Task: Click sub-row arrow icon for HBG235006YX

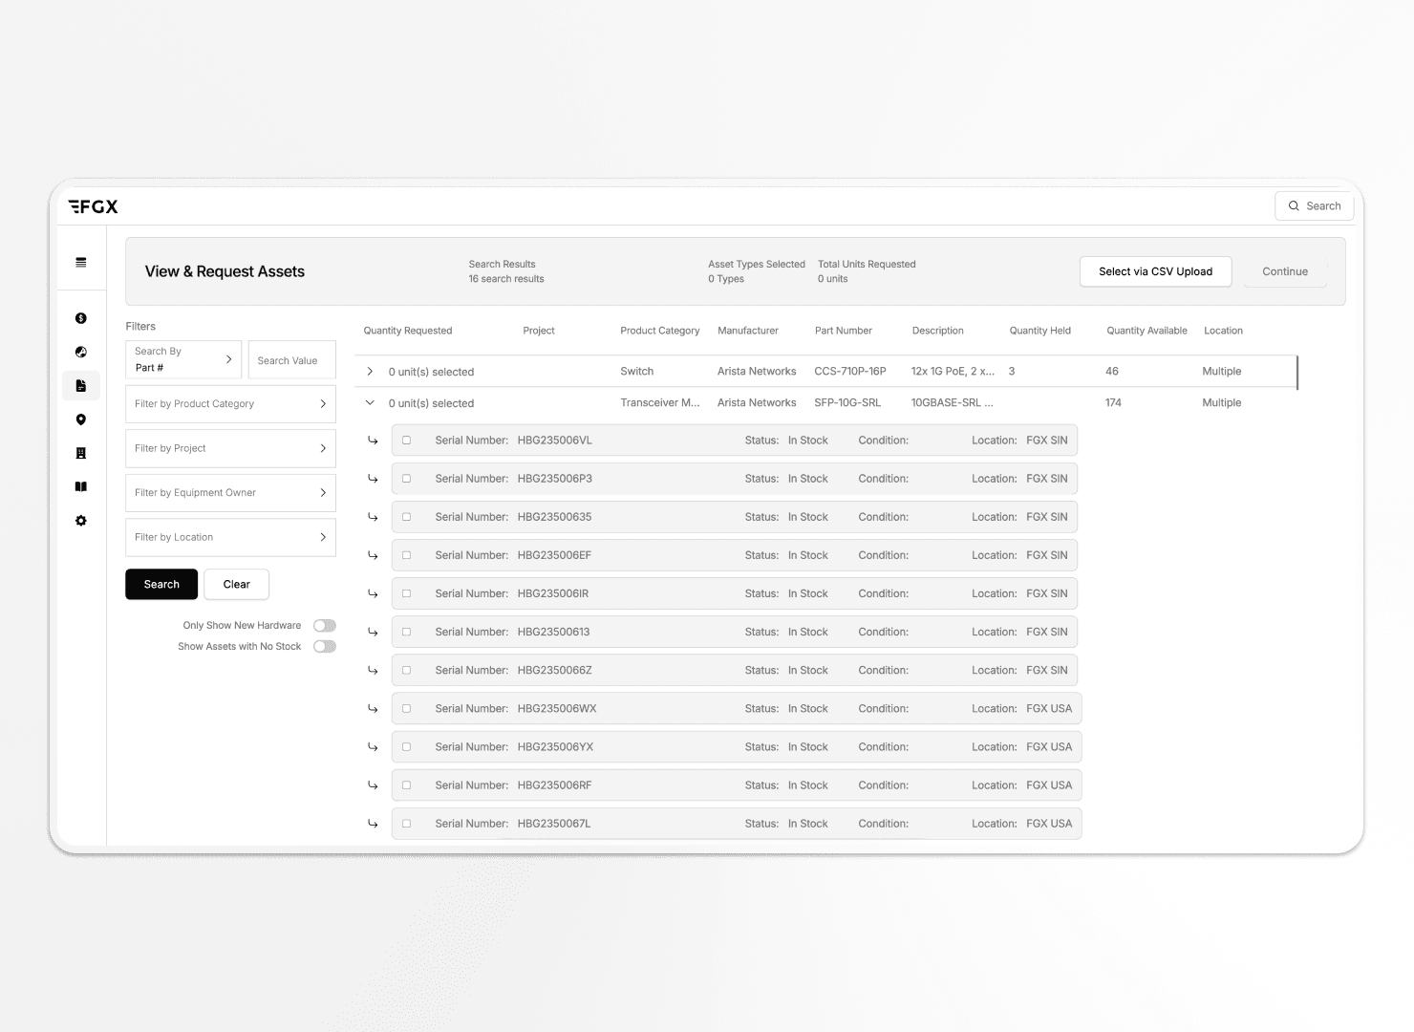Action: tap(373, 746)
